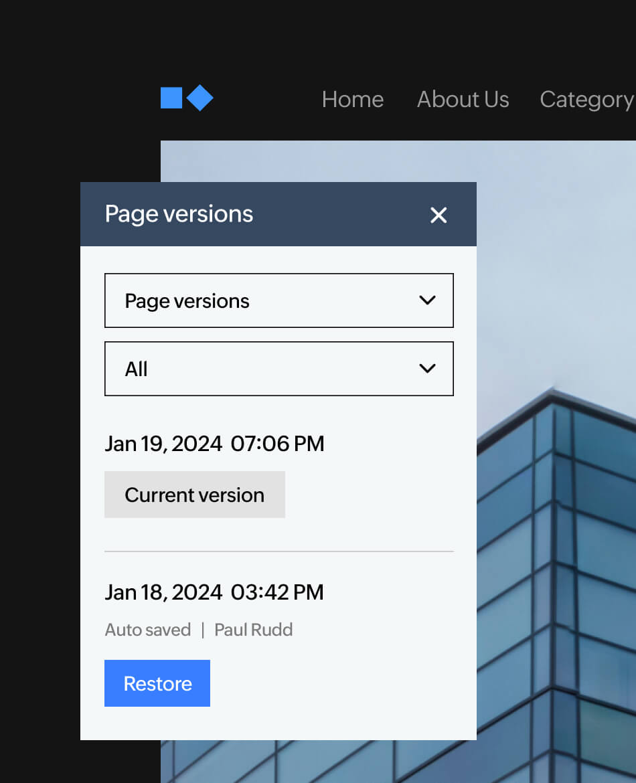Navigate to the Home menu item
This screenshot has width=636, height=783.
352,99
